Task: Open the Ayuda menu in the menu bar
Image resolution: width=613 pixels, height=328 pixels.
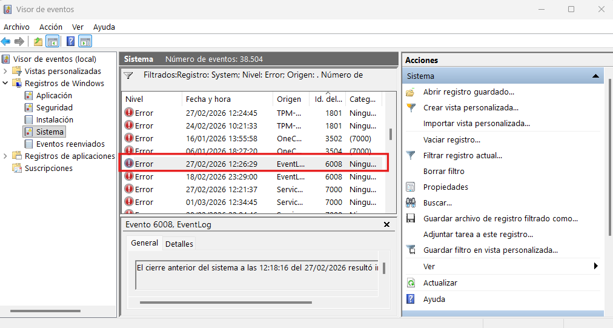Action: pos(104,27)
